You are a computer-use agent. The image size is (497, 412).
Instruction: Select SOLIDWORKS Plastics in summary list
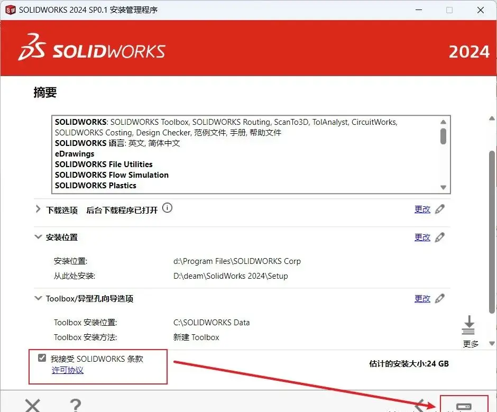pyautogui.click(x=95, y=186)
